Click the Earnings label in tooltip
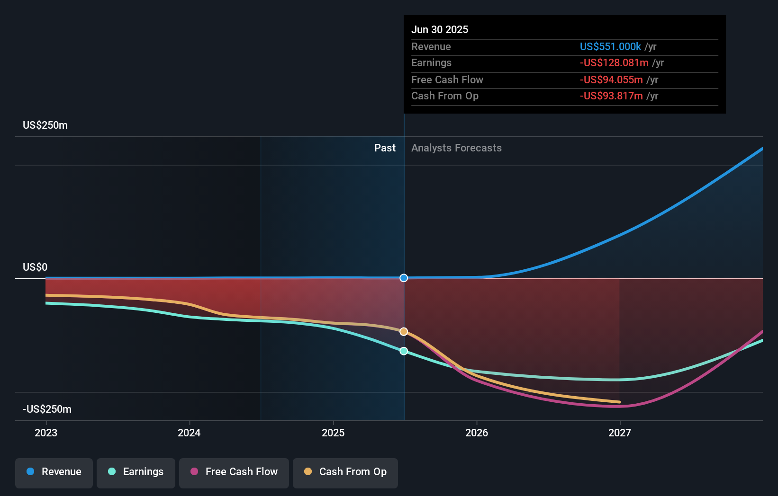778x496 pixels. [431, 63]
